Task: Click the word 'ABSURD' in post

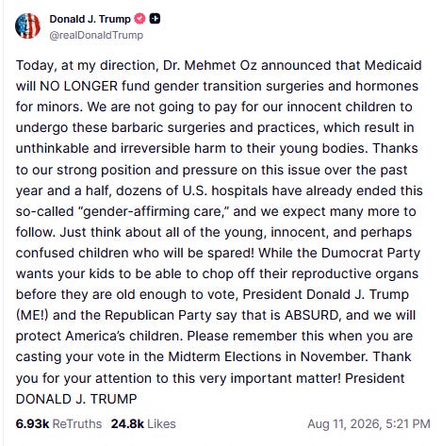Action: [x=313, y=315]
